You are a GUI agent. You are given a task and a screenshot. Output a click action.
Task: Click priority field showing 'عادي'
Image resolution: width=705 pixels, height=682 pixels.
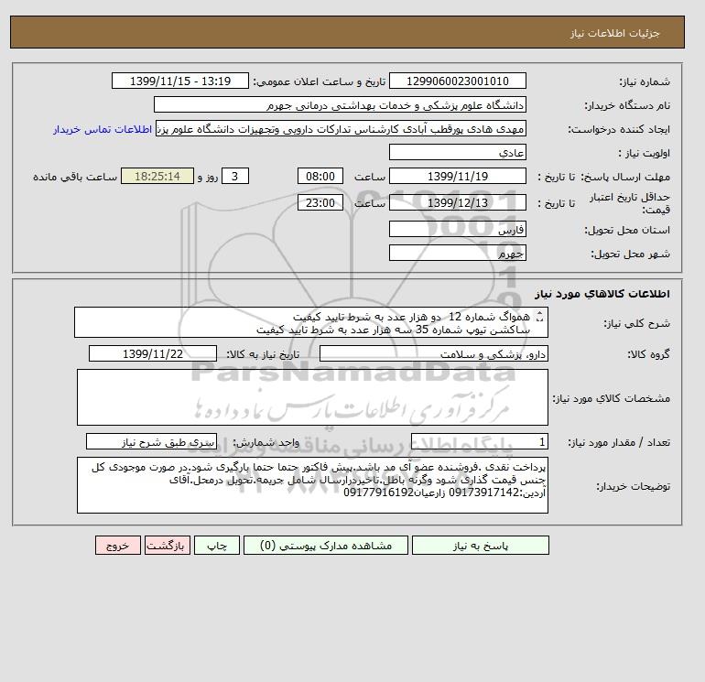457,152
